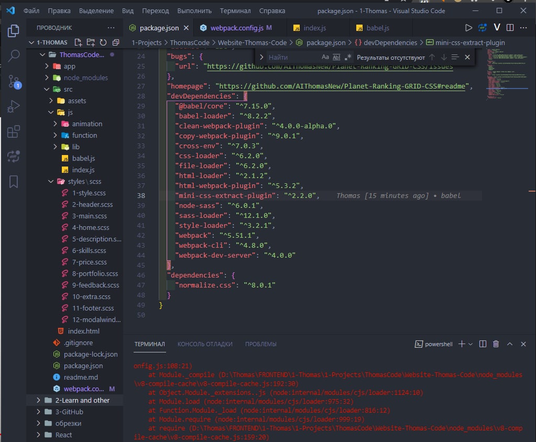Go to next search match arrow

pyautogui.click(x=444, y=57)
